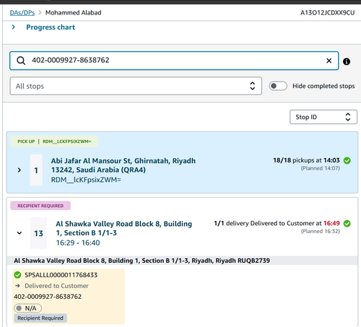Toggle the N/A pill switch

27,308
